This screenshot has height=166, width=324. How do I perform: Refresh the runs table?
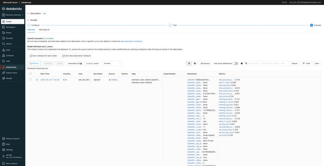click(x=34, y=63)
